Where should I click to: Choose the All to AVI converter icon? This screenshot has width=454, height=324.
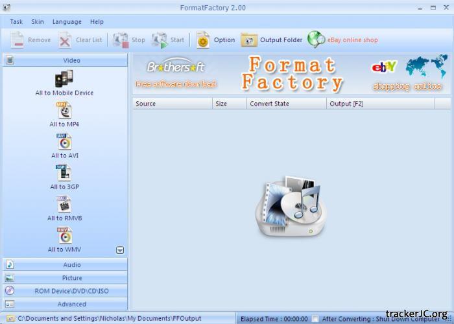click(64, 141)
